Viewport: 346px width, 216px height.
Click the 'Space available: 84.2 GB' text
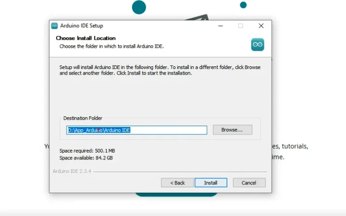(86, 158)
